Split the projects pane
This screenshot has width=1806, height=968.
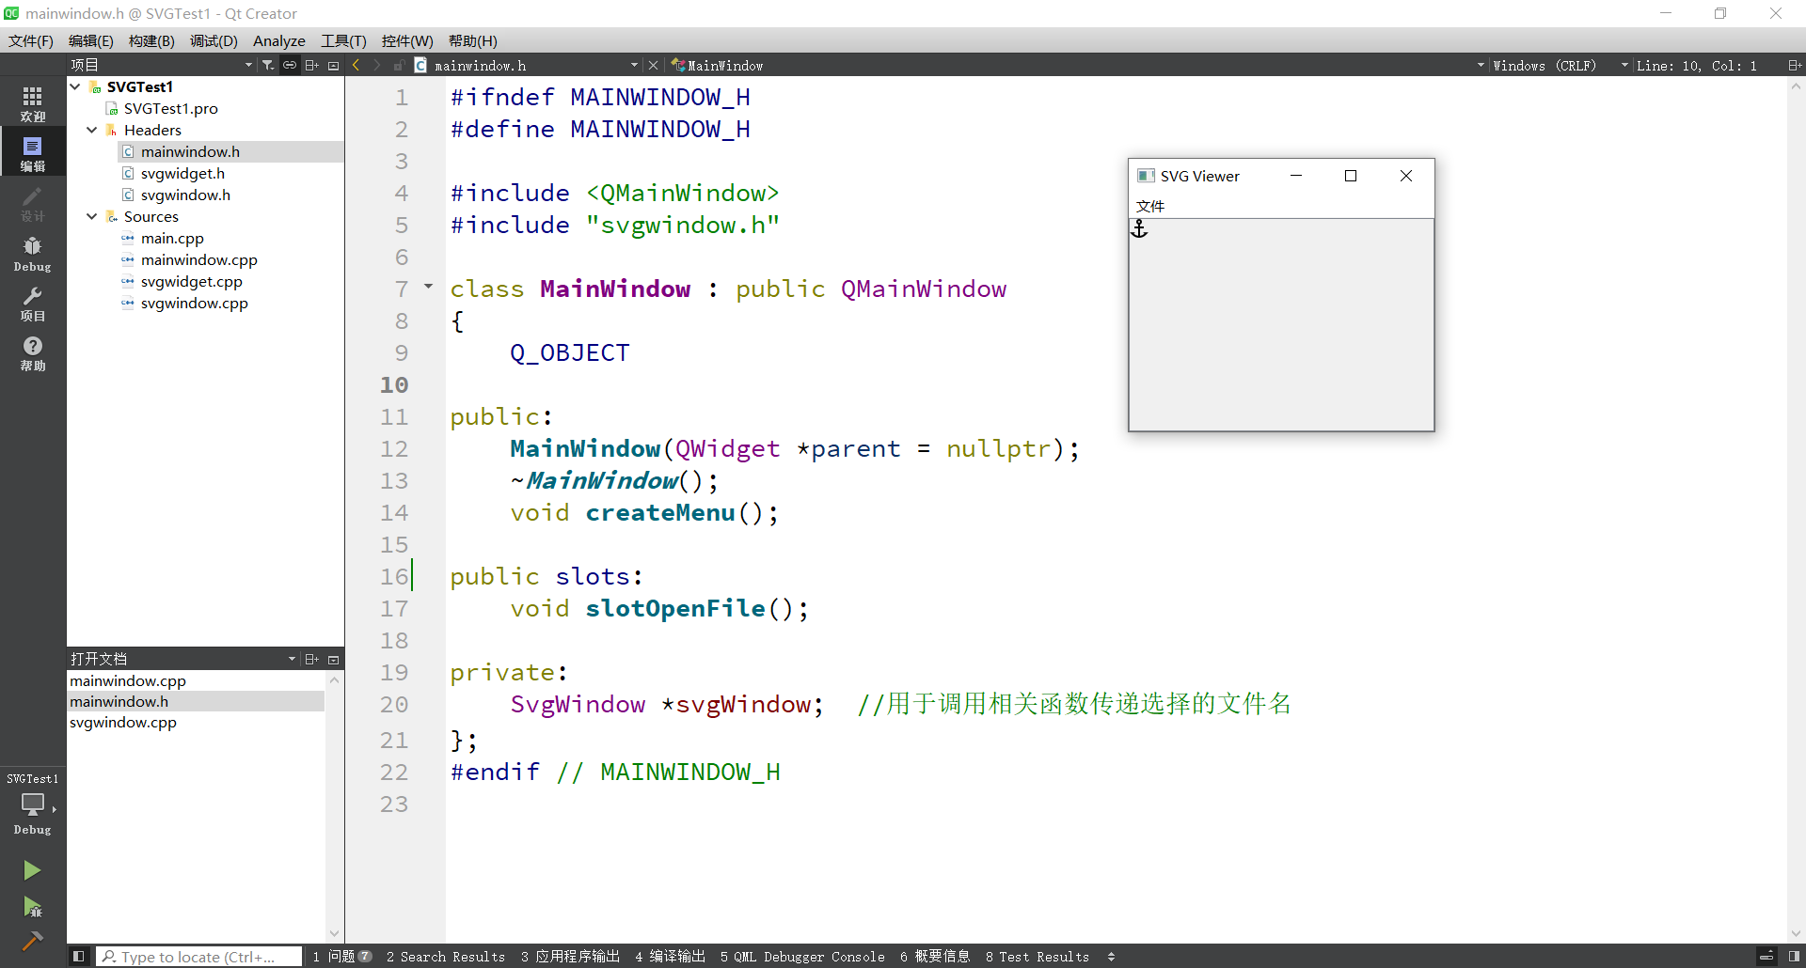[x=311, y=66]
